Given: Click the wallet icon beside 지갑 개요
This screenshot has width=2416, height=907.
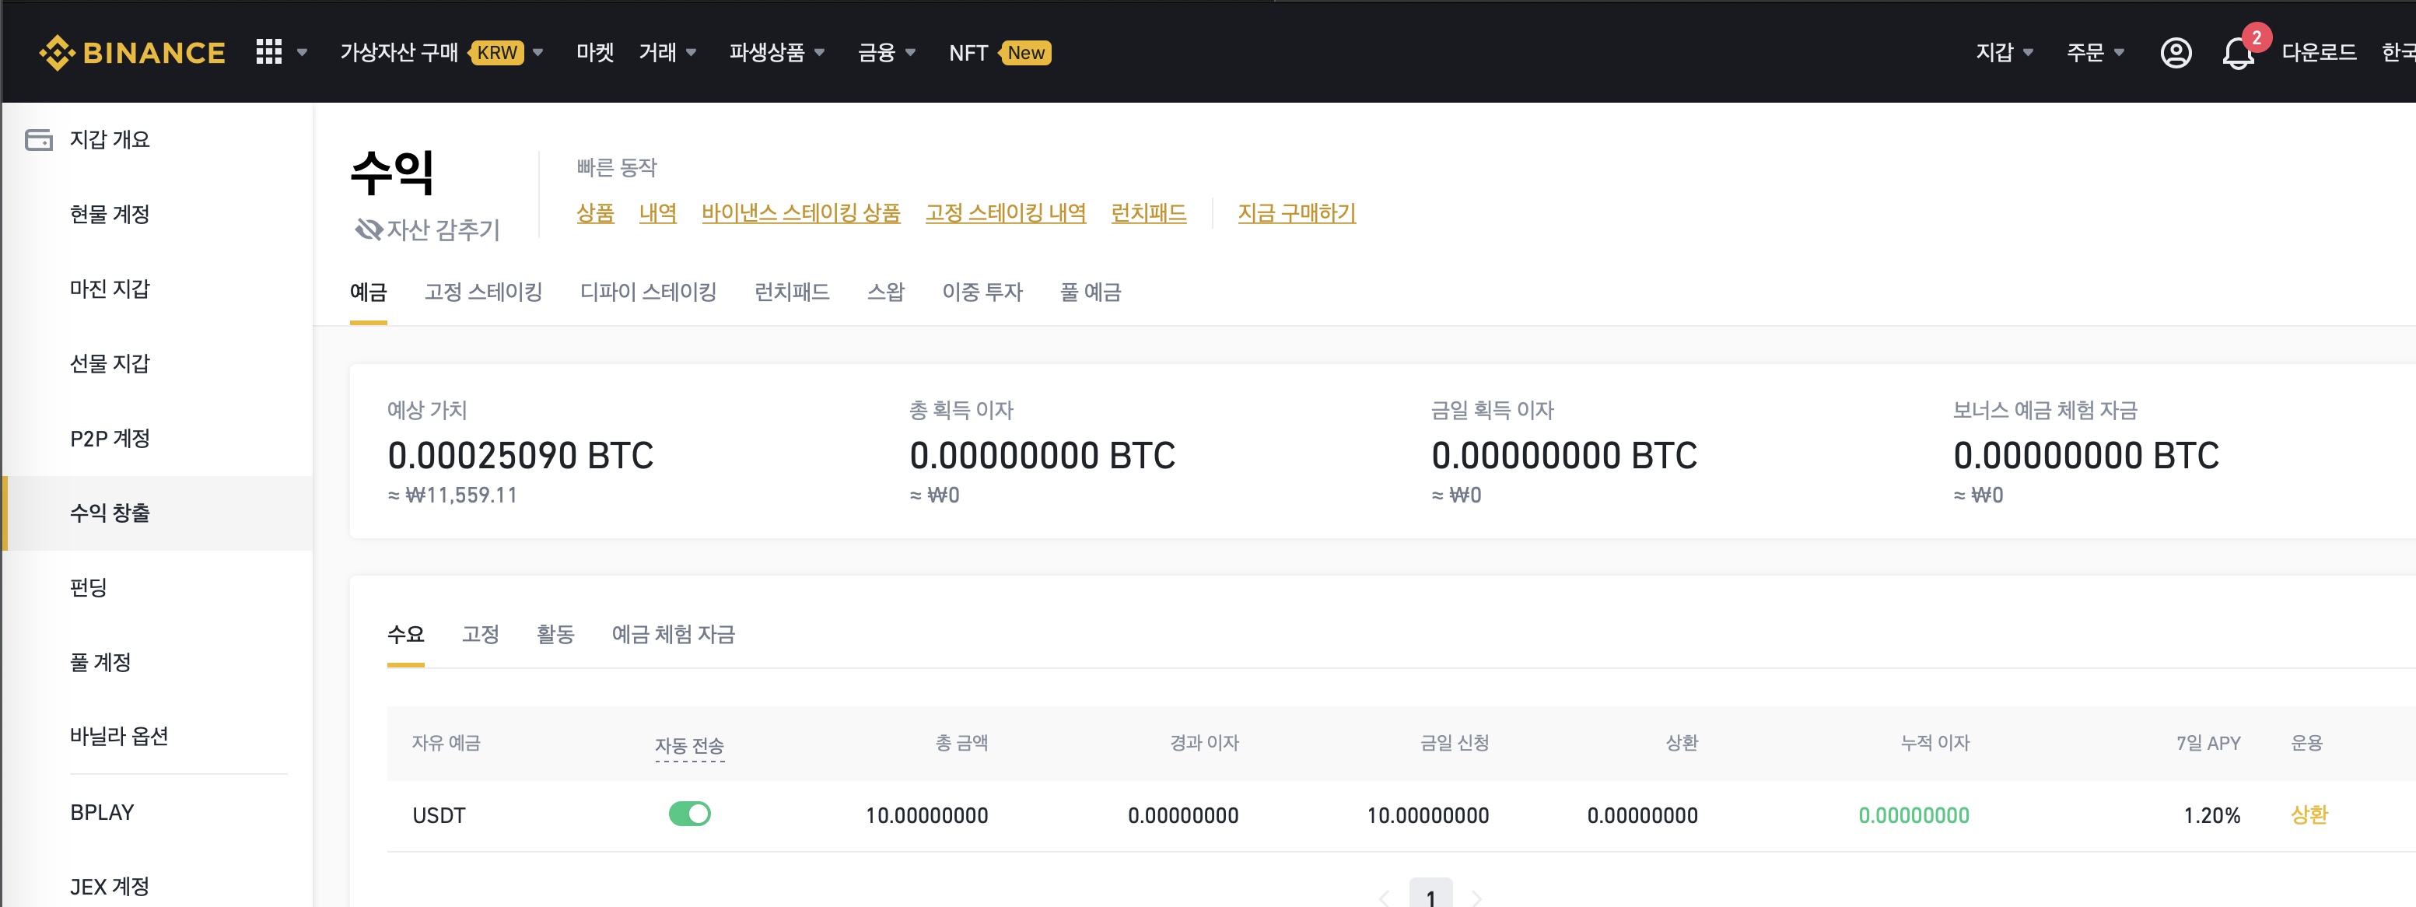Looking at the screenshot, I should (38, 140).
